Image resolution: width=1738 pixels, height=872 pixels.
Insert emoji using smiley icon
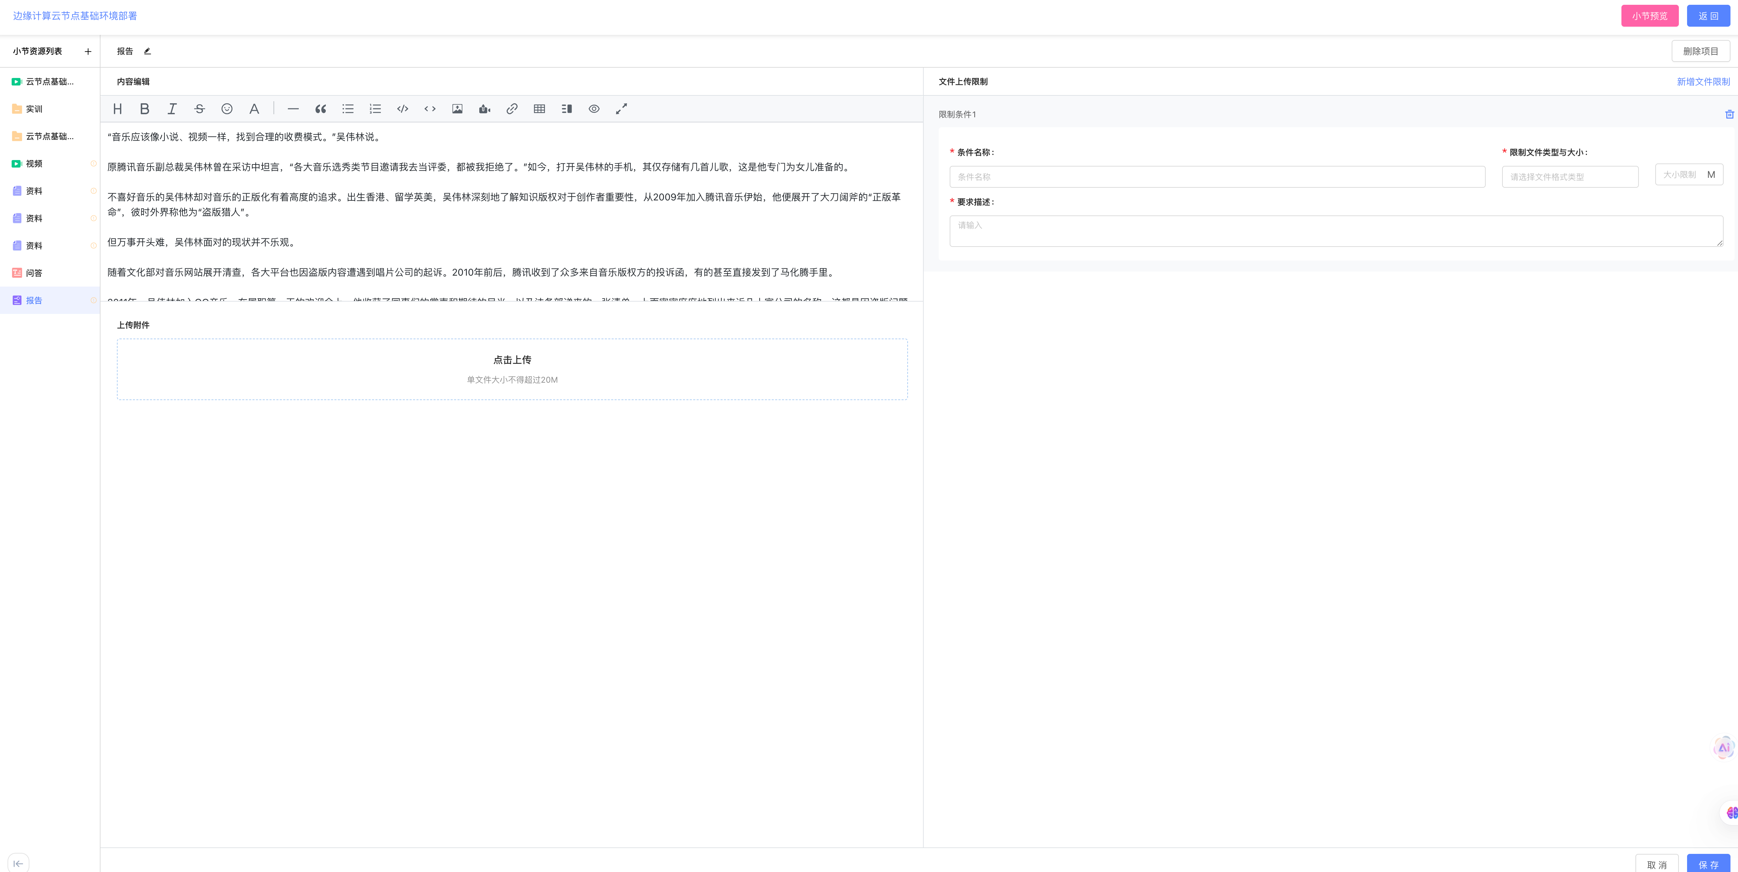[227, 109]
